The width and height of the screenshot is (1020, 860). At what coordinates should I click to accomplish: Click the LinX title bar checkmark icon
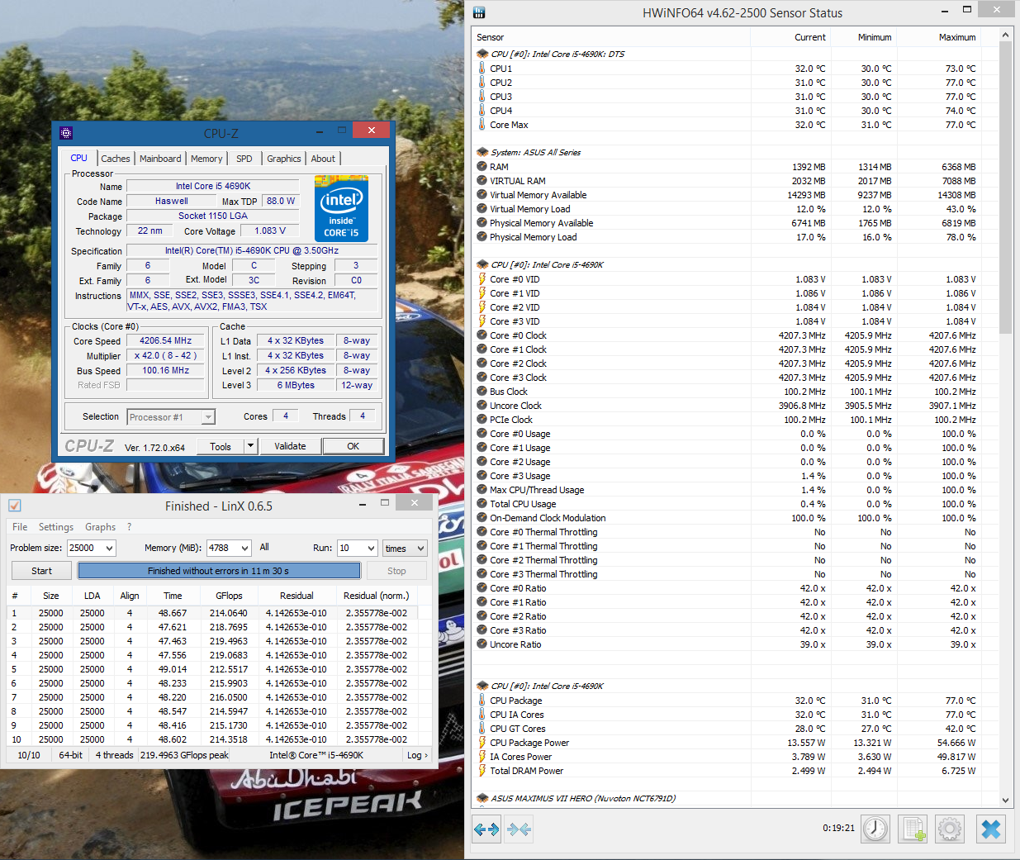coord(15,506)
